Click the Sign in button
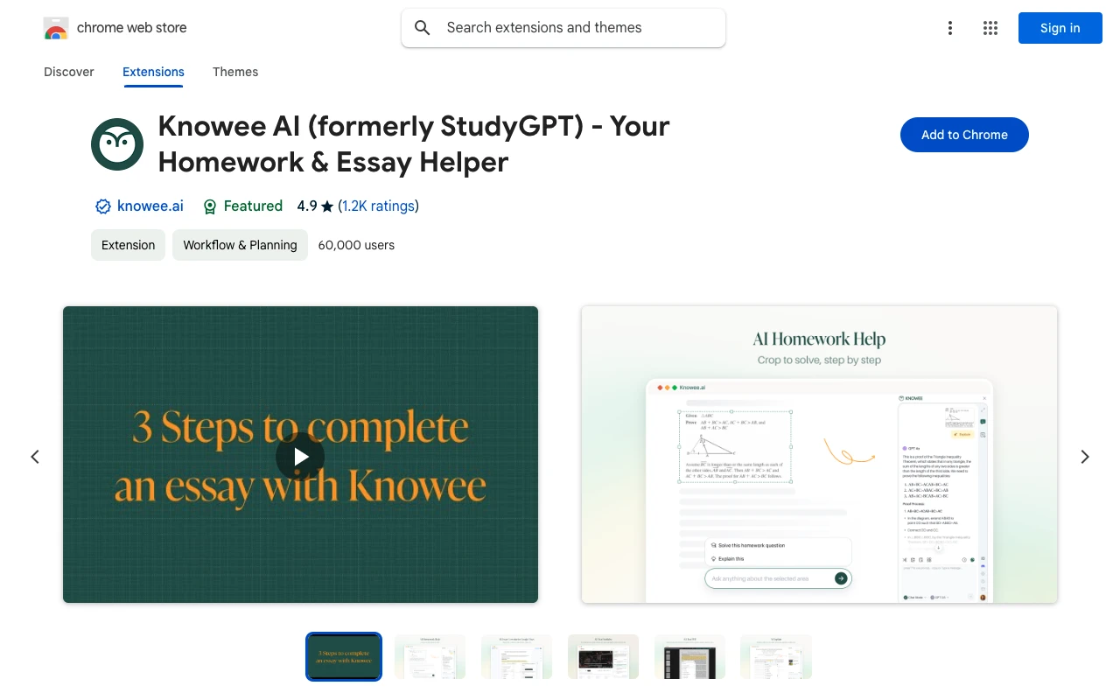 pos(1060,28)
